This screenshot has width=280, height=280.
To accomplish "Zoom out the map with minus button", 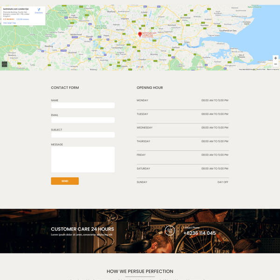I will pos(275,64).
